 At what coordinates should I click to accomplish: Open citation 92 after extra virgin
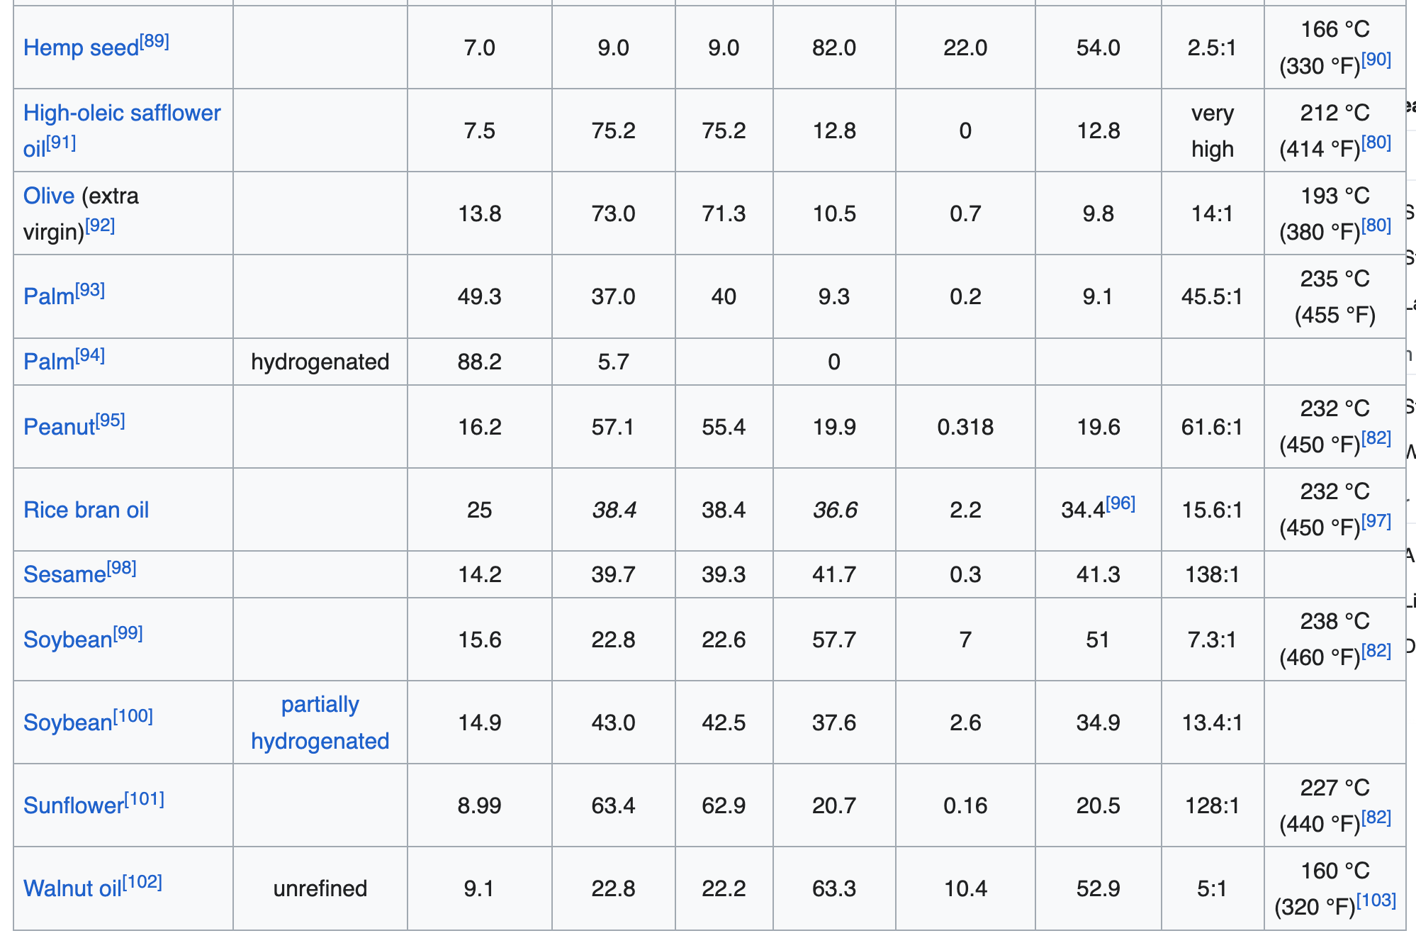click(100, 225)
